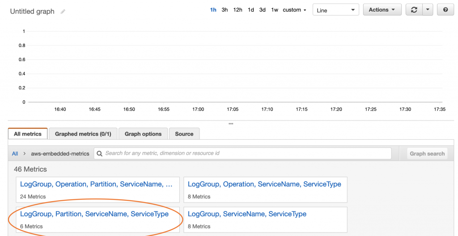Image resolution: width=458 pixels, height=236 pixels.
Task: Open the Graph options tab
Action: pos(143,134)
